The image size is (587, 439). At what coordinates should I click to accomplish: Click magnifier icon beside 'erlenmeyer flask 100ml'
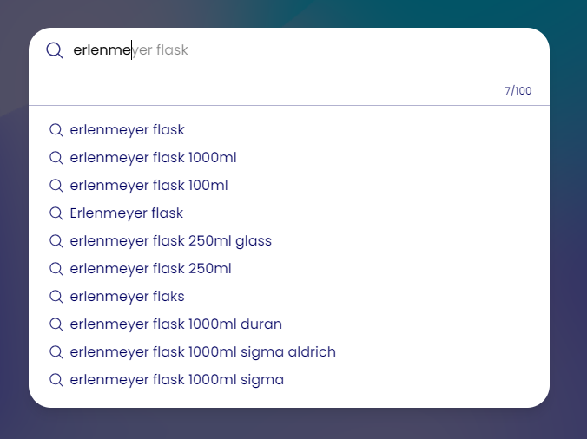pos(56,186)
